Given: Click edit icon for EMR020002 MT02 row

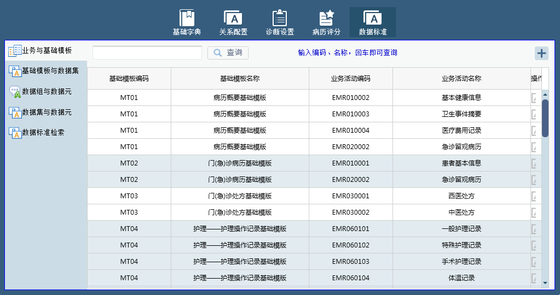Looking at the screenshot, I should click(x=534, y=180).
